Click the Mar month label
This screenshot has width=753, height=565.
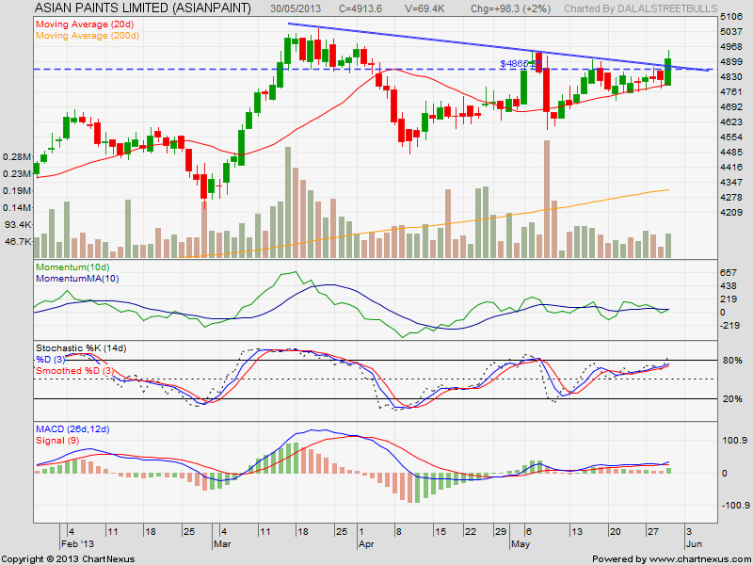point(222,544)
